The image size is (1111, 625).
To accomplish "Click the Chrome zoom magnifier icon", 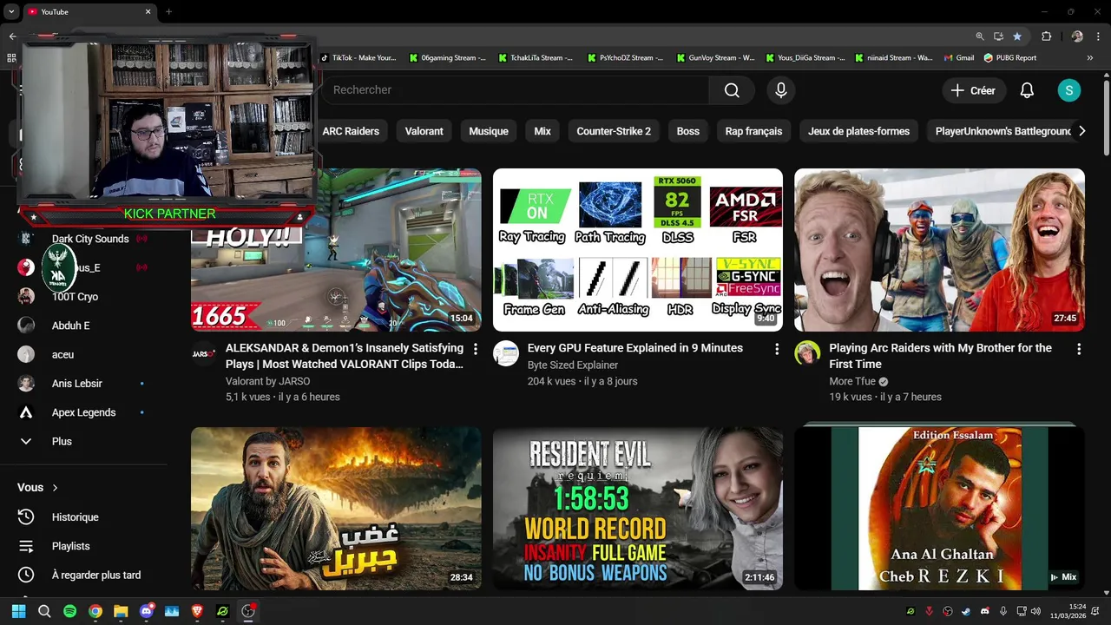I will [980, 36].
